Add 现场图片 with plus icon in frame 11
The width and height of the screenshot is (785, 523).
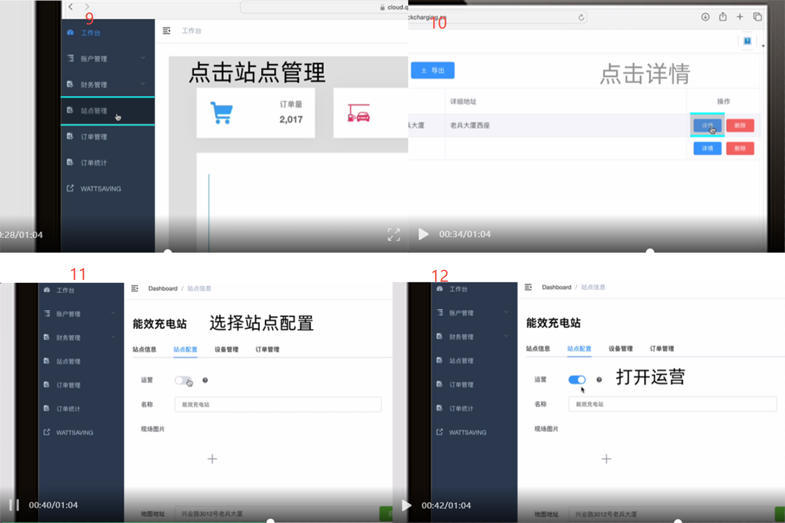coord(212,459)
